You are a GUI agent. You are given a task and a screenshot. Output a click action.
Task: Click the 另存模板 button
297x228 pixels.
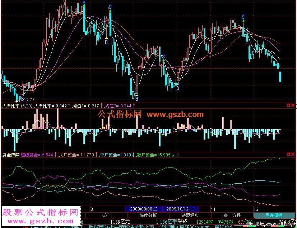(x=274, y=215)
